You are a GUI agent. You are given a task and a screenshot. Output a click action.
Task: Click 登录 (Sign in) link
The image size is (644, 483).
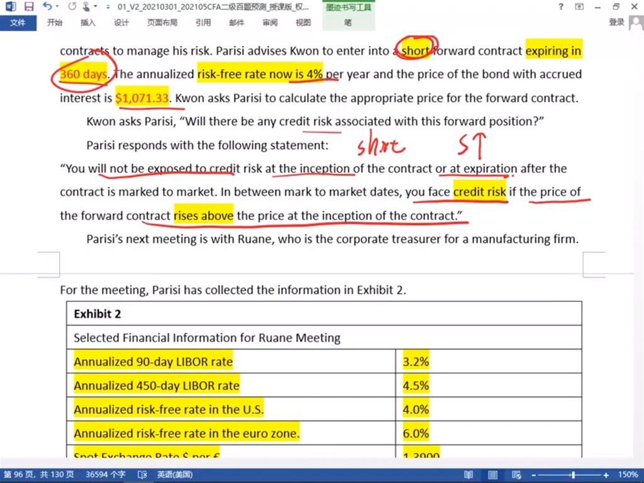tap(616, 22)
